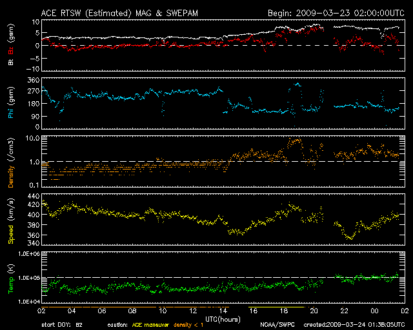Click the "0.1" tick on the Density axis
The image size is (413, 330).
tap(34, 185)
